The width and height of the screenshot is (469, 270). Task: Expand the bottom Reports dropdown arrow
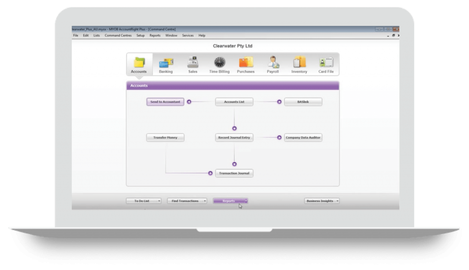(246, 201)
